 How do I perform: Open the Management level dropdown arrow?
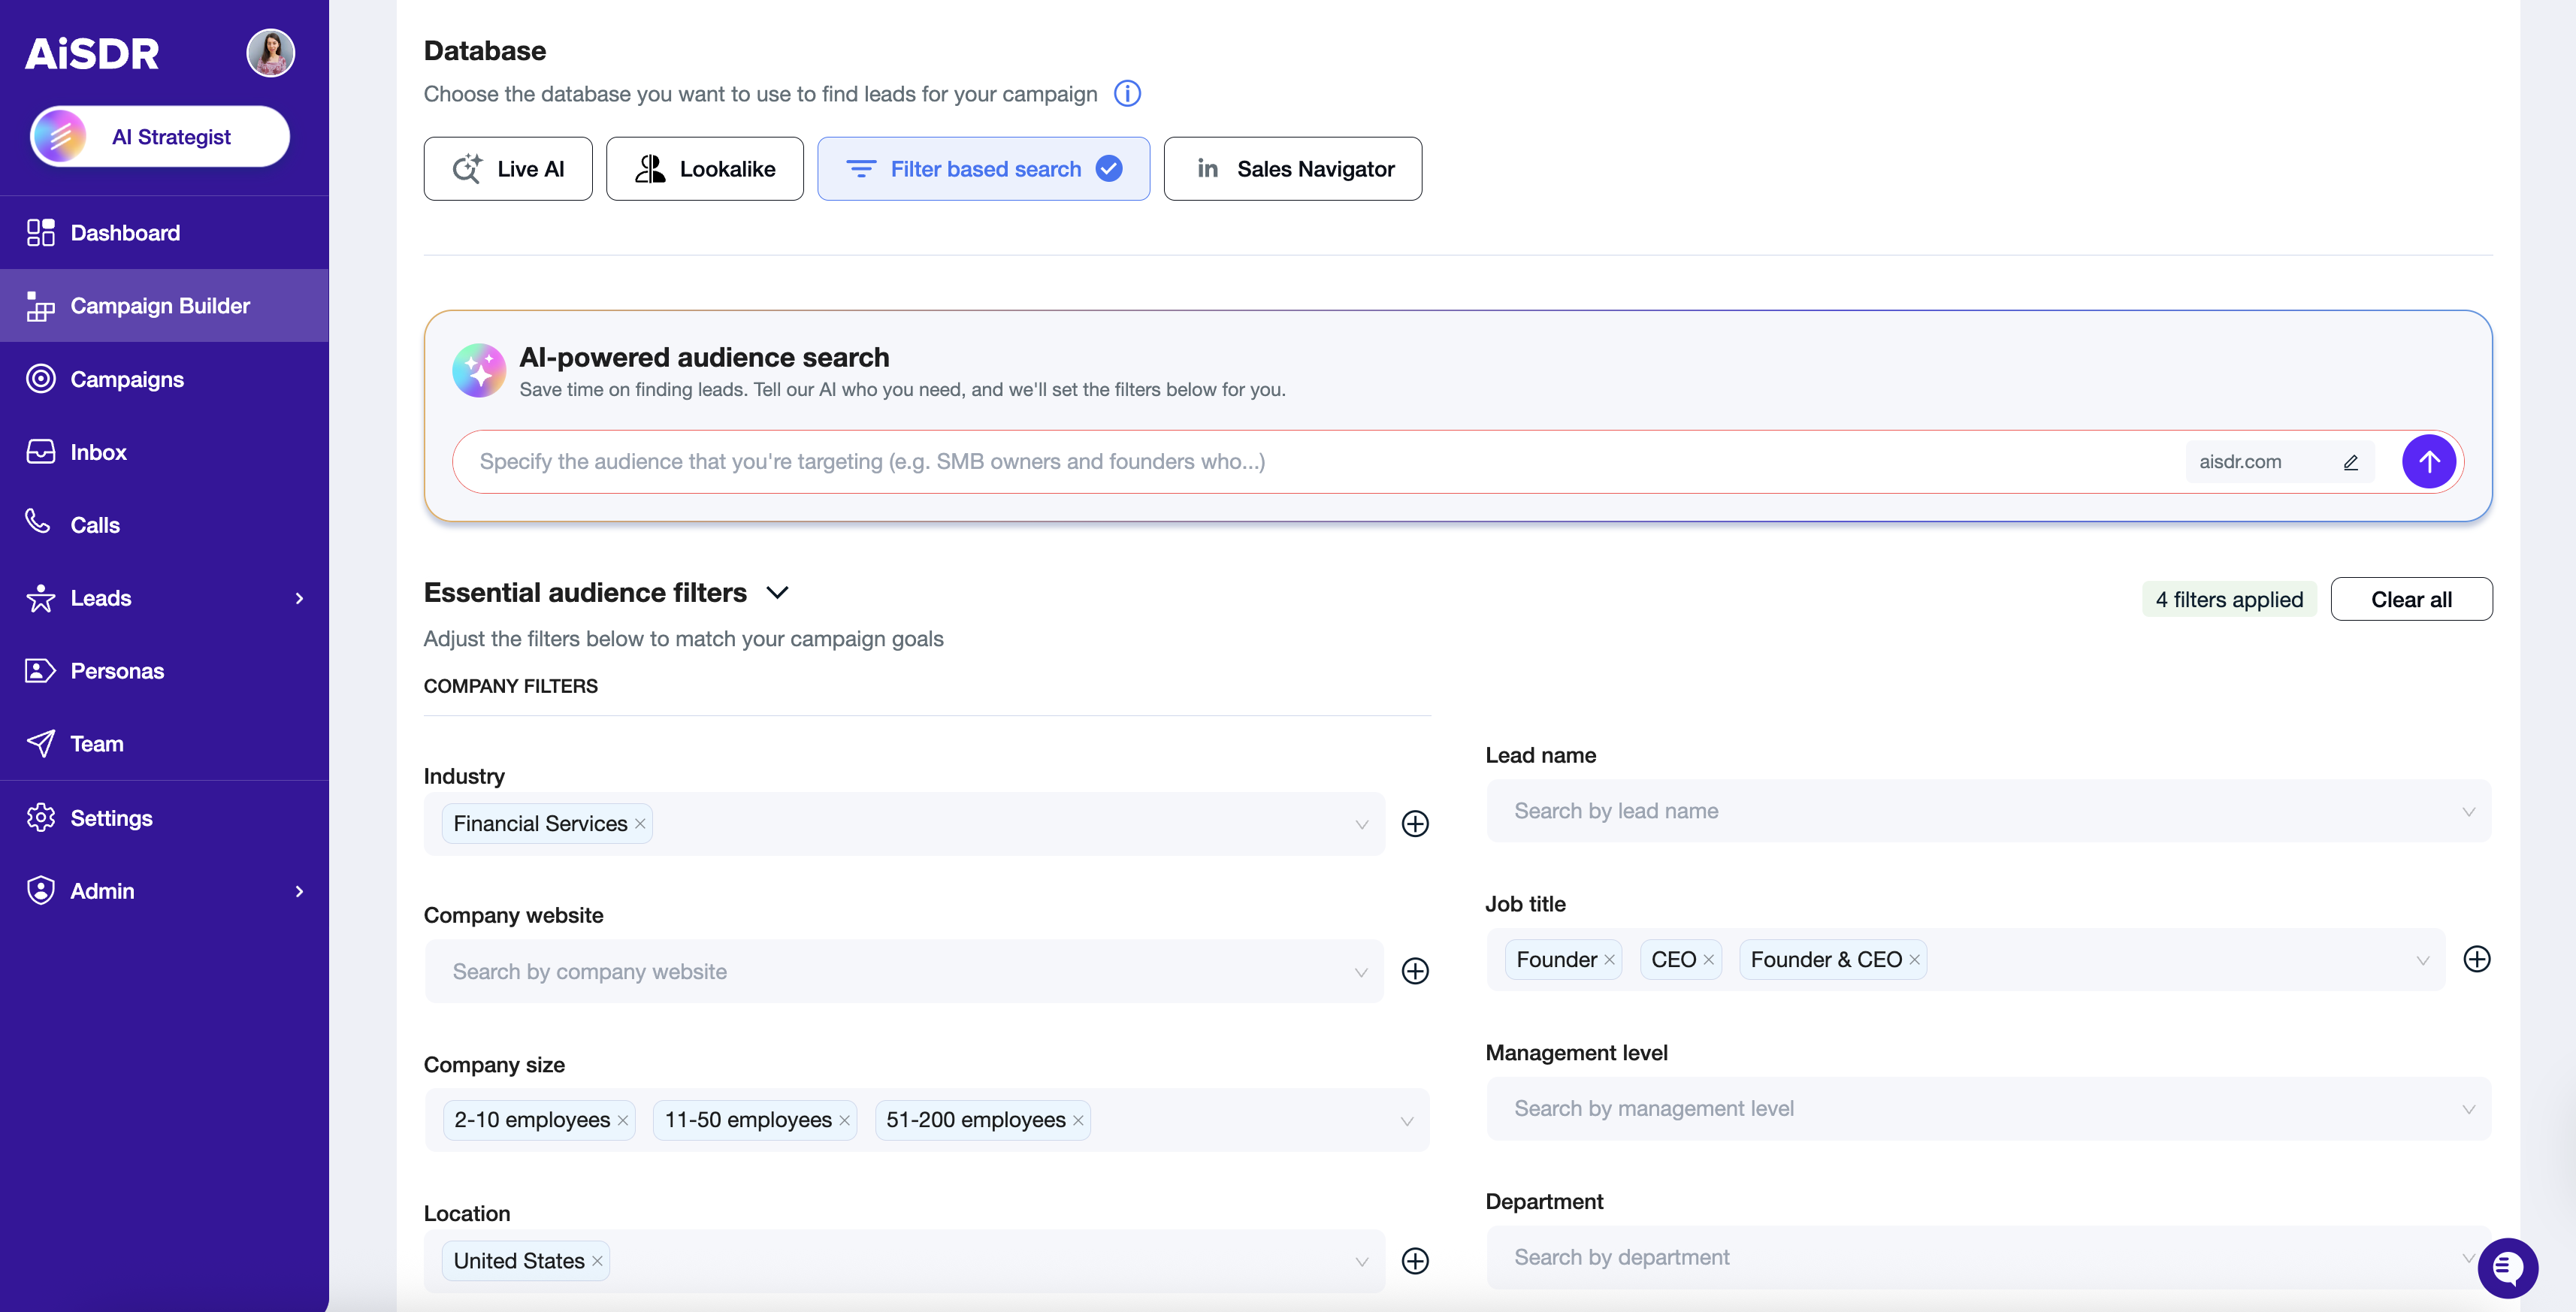pos(2468,1109)
